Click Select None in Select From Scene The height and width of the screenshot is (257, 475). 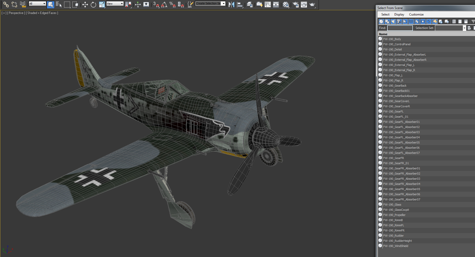point(460,22)
